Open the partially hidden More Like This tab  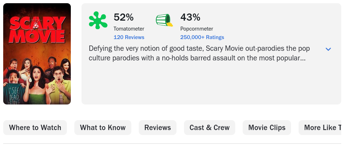point(320,128)
